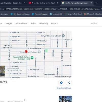Open the three-dot result options menu
The height and width of the screenshot is (102, 102).
[25, 100]
